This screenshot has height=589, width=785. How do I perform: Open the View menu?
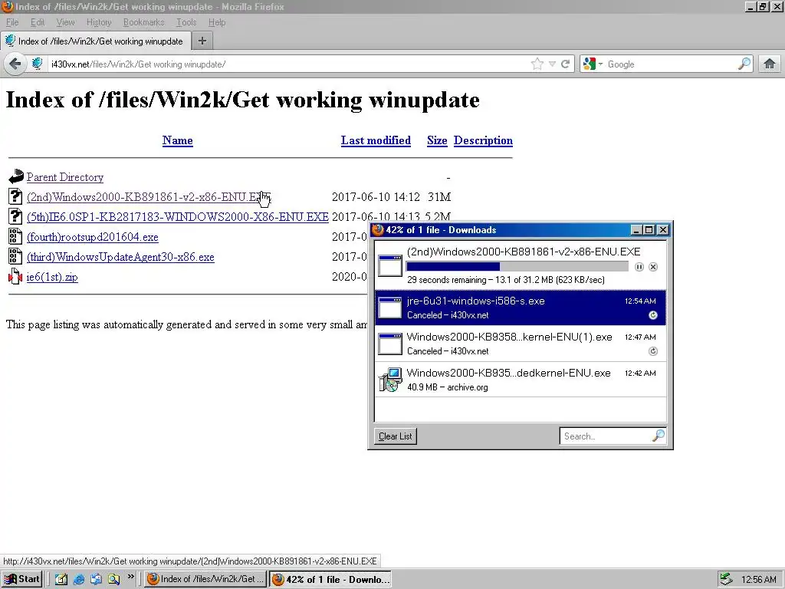[65, 22]
